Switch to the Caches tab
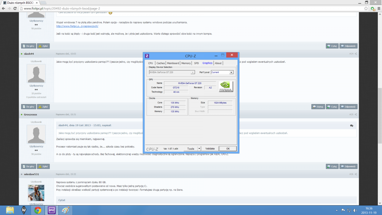 161,63
